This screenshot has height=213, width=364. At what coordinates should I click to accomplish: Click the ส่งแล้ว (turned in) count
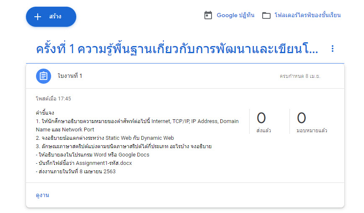coord(264,122)
